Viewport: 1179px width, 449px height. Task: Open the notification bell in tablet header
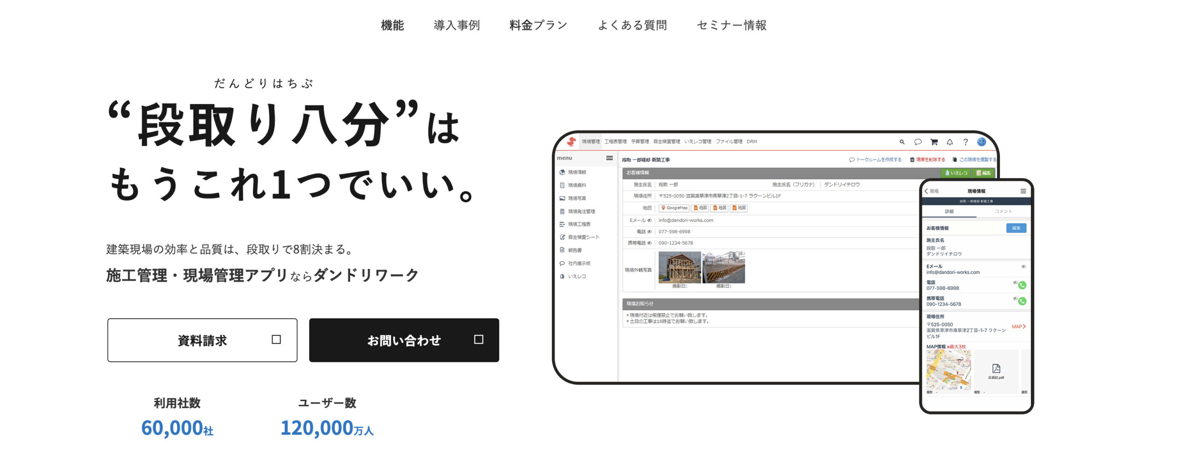pyautogui.click(x=950, y=142)
